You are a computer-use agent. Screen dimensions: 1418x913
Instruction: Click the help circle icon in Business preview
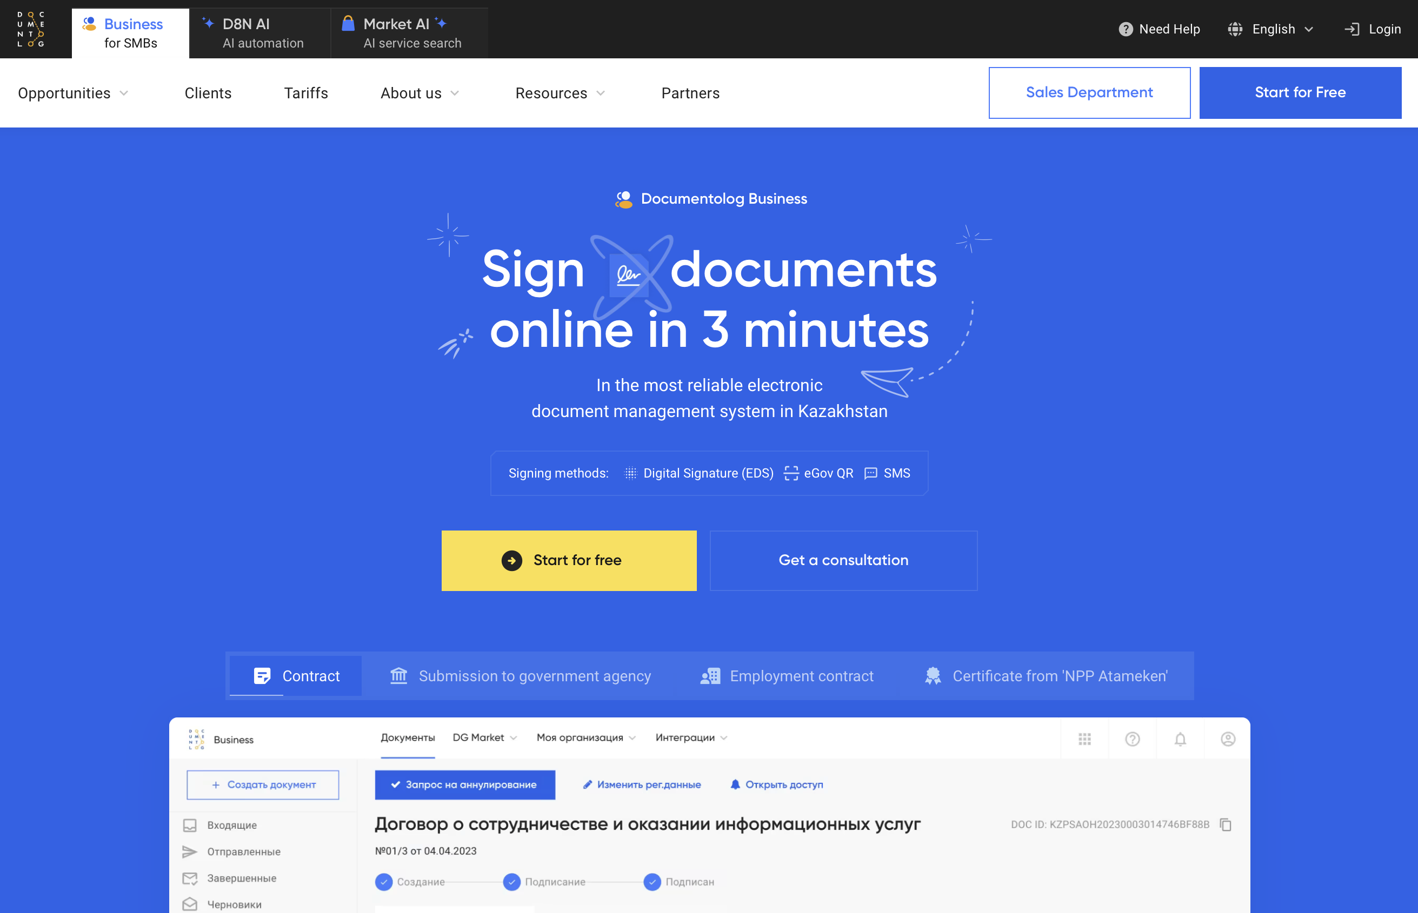coord(1133,739)
